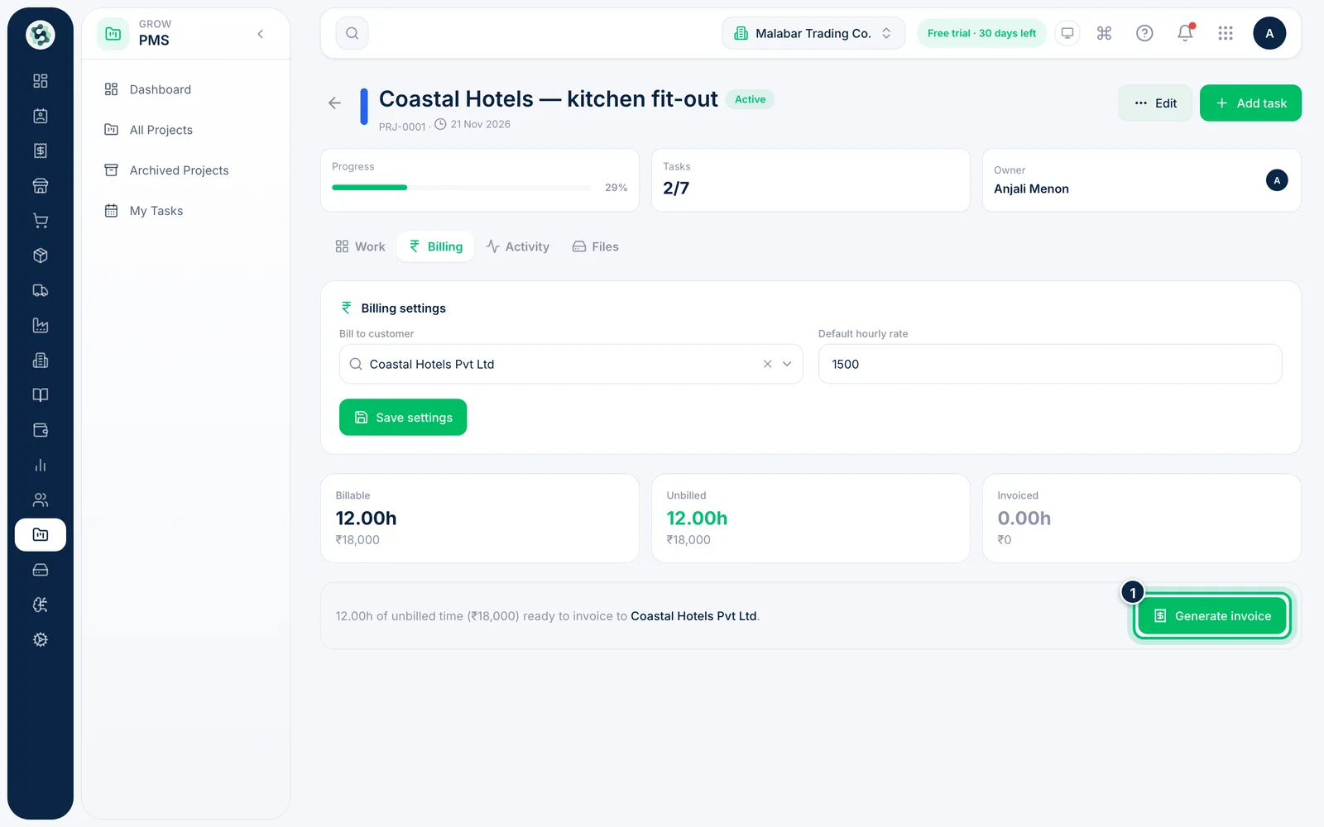Open the open-book icon in the rail
This screenshot has width=1324, height=827.
(40, 395)
